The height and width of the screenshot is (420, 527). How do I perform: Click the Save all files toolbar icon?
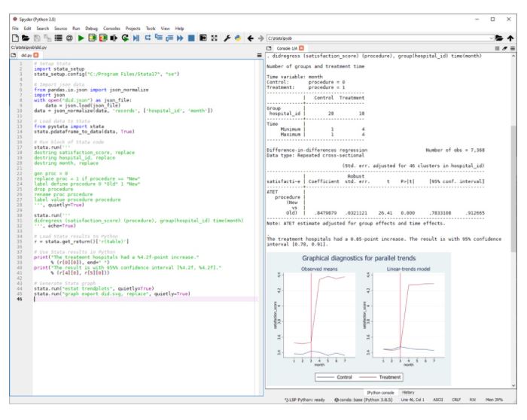coord(47,38)
